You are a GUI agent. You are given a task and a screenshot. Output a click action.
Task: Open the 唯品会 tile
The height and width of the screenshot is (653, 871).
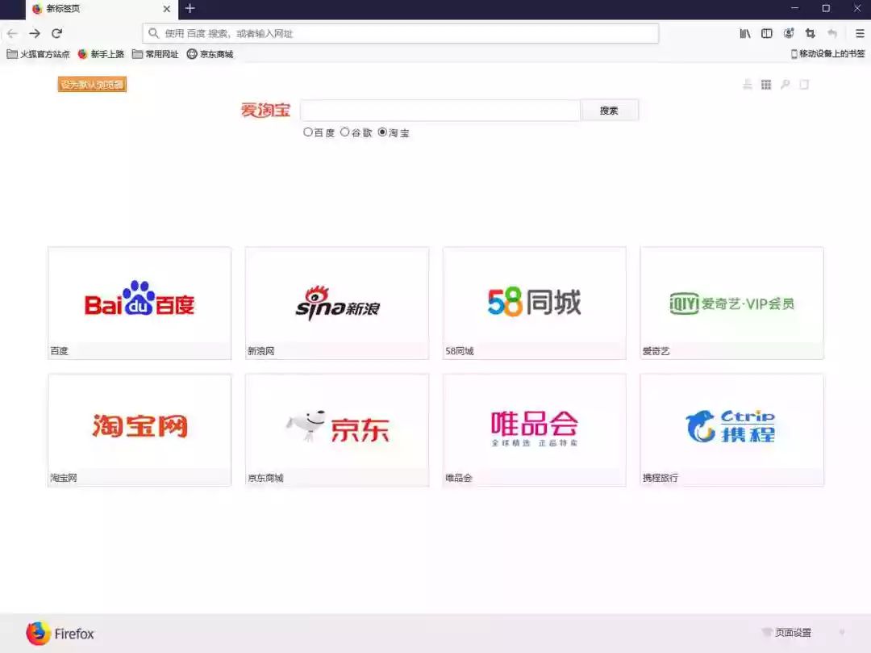(535, 430)
